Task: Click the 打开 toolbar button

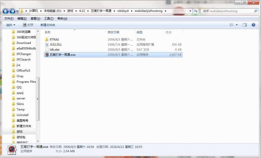Action: 28,25
